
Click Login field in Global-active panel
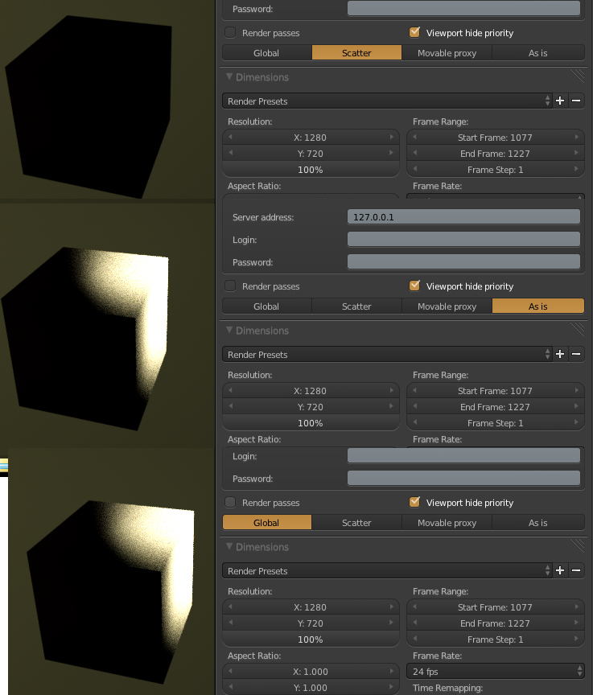coord(463,455)
